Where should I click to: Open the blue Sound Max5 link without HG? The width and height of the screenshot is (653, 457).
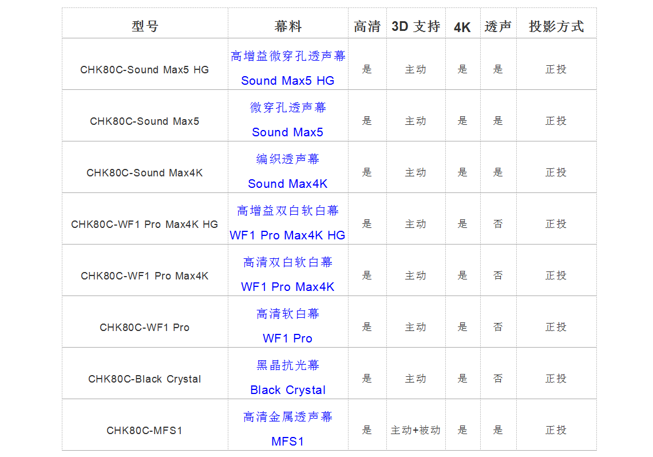coord(288,132)
